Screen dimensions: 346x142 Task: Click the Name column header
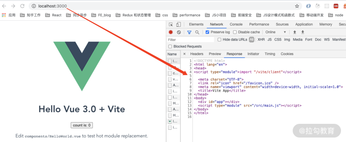173,54
